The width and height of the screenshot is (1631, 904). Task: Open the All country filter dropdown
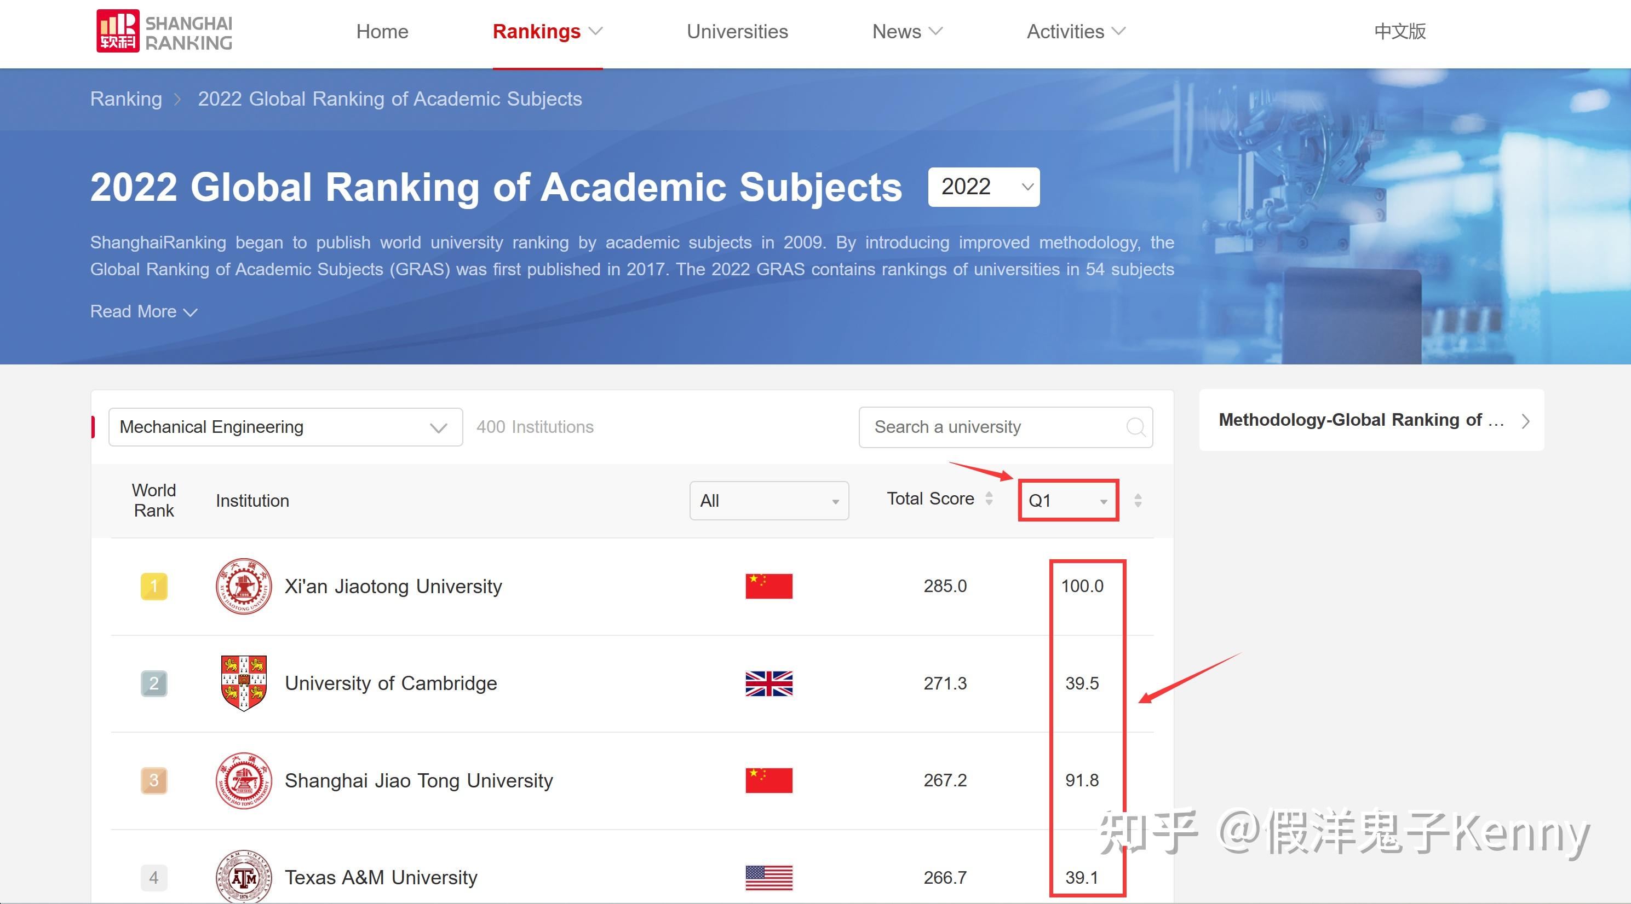pos(768,501)
